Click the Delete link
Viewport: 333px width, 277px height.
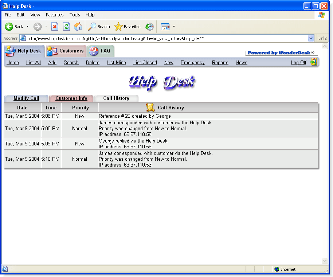[93, 62]
